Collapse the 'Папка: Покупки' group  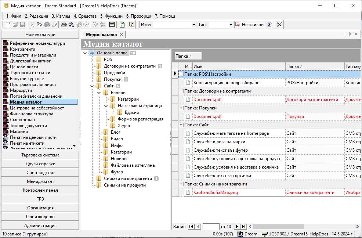tap(181, 108)
